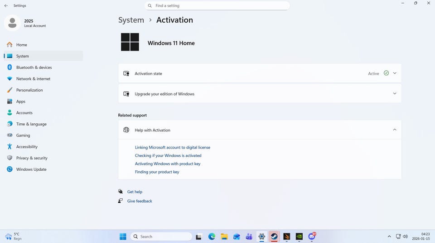The height and width of the screenshot is (243, 435).
Task: Expand Upgrade your edition of Windows
Action: coord(394,93)
